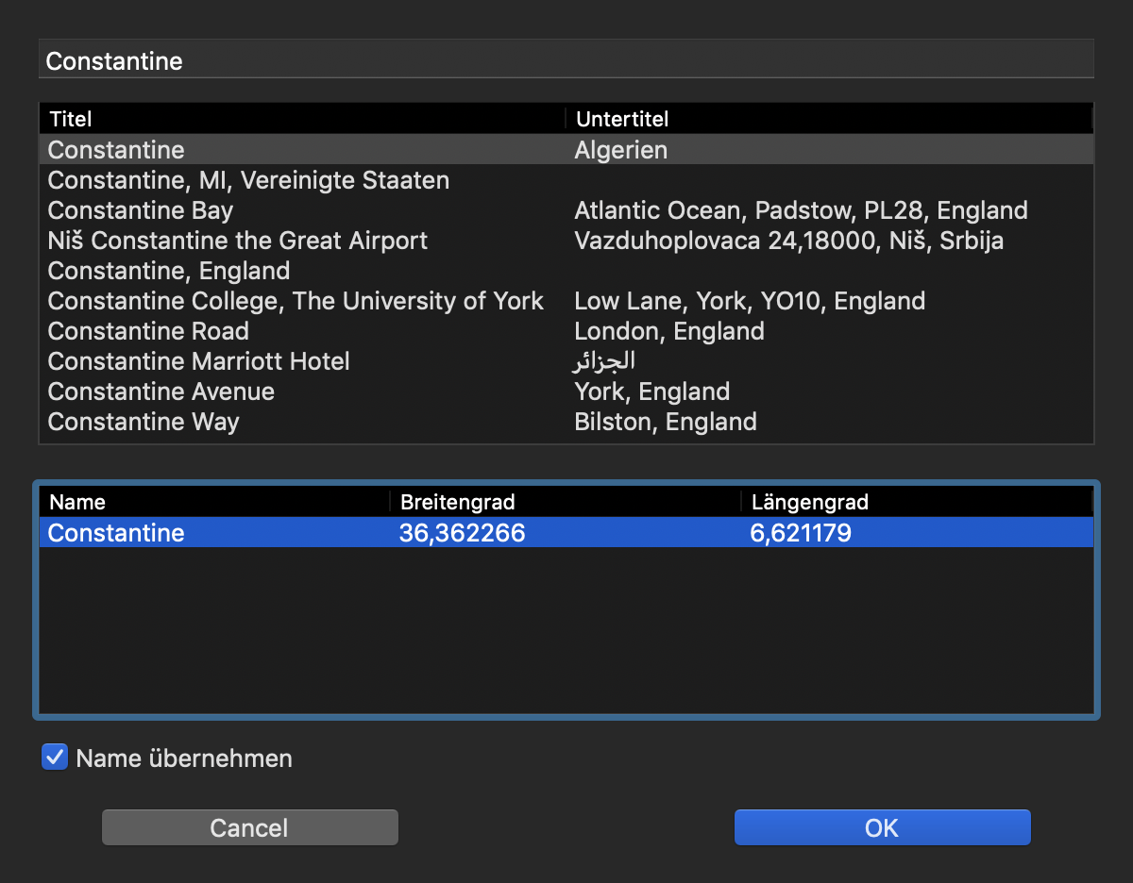This screenshot has height=883, width=1133.
Task: Pick the Constantine Road result
Action: (566, 331)
